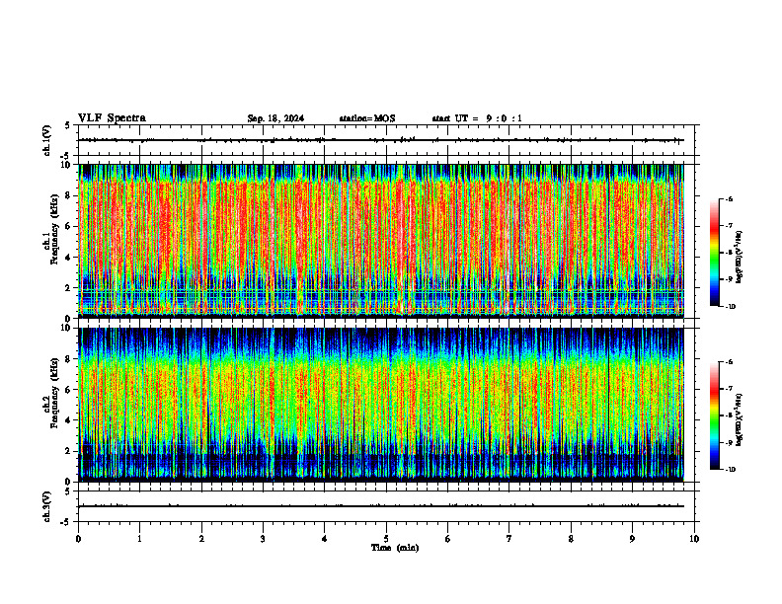The width and height of the screenshot is (782, 604).
Task: Click the time axis tick label "5"
Action: pos(386,539)
